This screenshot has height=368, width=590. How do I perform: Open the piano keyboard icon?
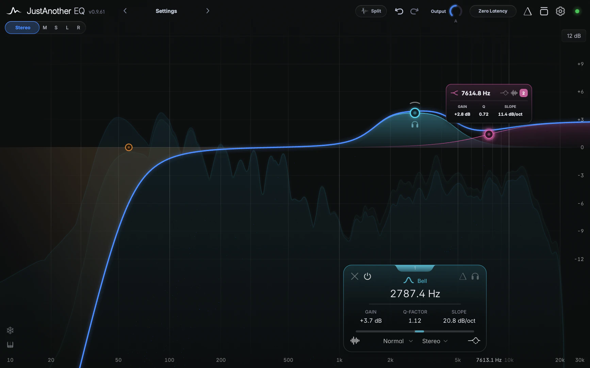click(10, 345)
